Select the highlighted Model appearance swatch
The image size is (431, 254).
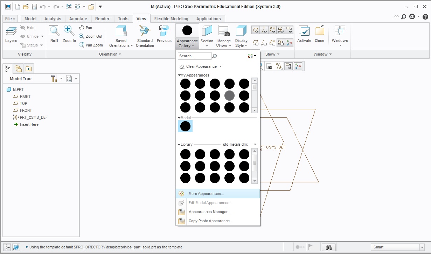[185, 126]
